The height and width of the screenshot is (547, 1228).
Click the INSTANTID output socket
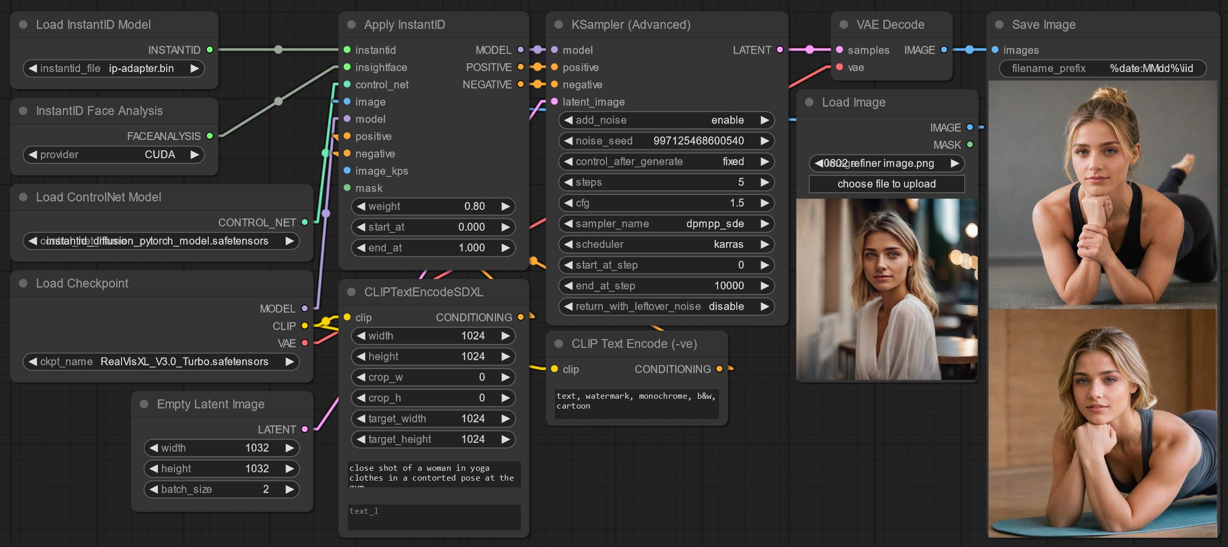point(210,50)
